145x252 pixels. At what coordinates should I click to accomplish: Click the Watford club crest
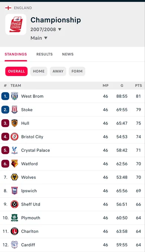[x=14, y=163]
